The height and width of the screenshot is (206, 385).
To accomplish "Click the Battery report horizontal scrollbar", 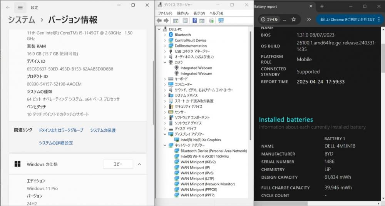I will pos(281,204).
